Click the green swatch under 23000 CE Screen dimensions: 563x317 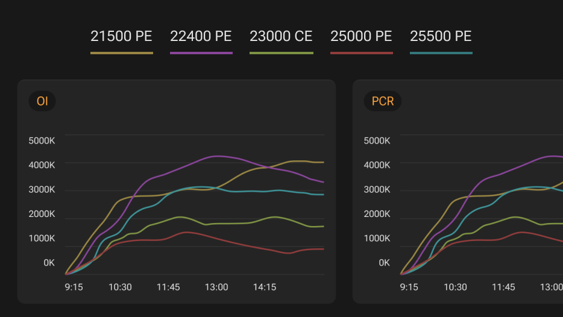tap(281, 53)
